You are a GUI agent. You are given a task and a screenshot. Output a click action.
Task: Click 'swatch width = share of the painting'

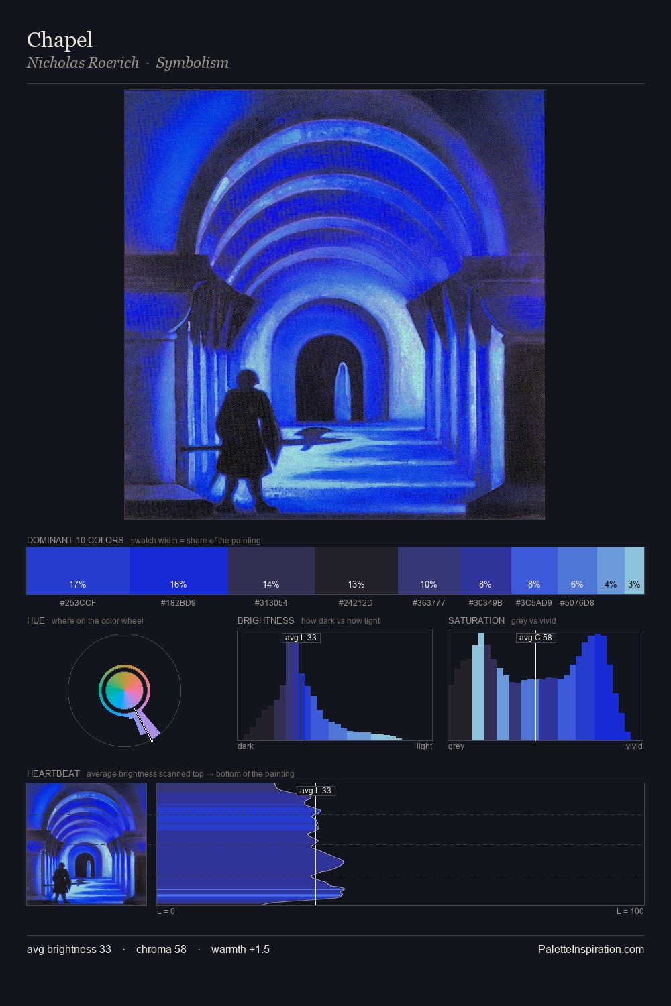[x=196, y=541]
